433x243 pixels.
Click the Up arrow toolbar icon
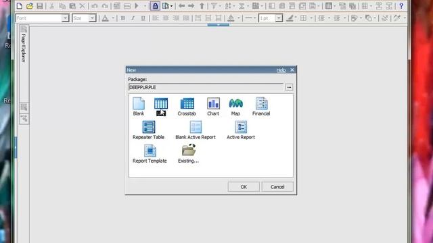202,6
